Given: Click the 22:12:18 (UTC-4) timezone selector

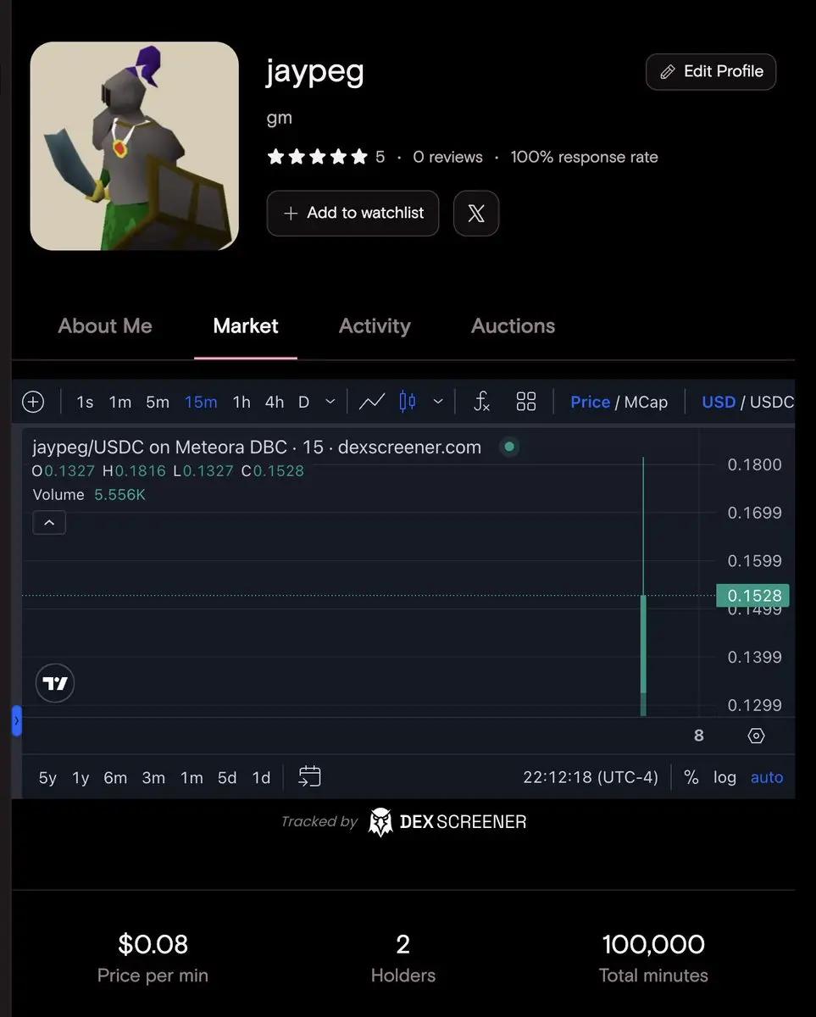Looking at the screenshot, I should pyautogui.click(x=591, y=778).
